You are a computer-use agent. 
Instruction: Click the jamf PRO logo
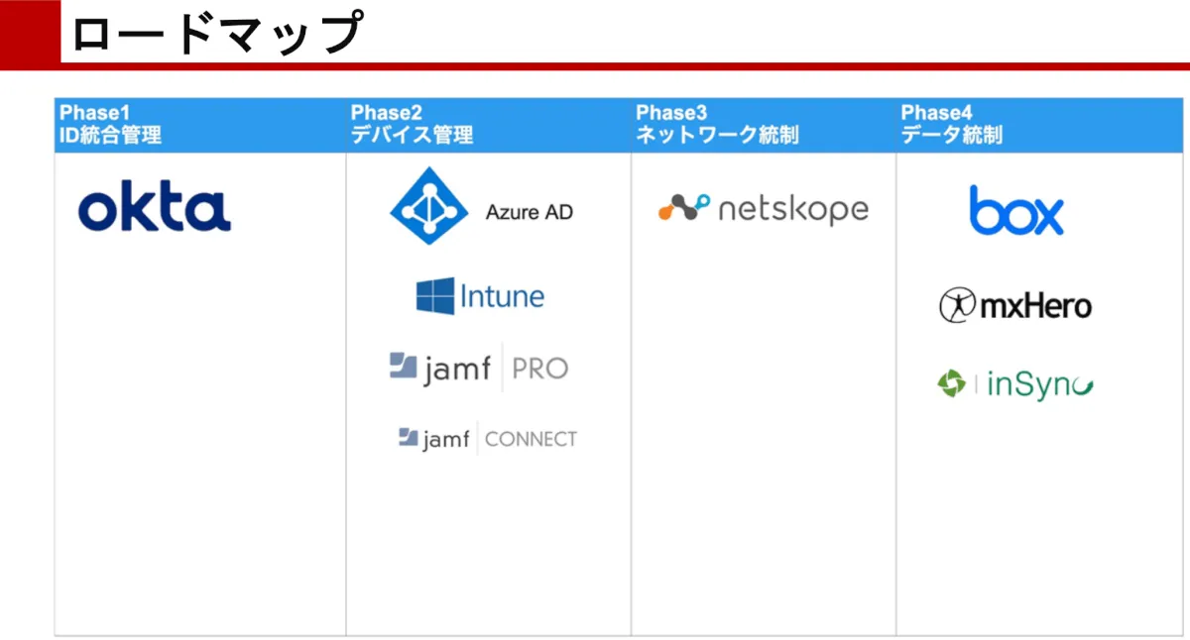point(479,368)
